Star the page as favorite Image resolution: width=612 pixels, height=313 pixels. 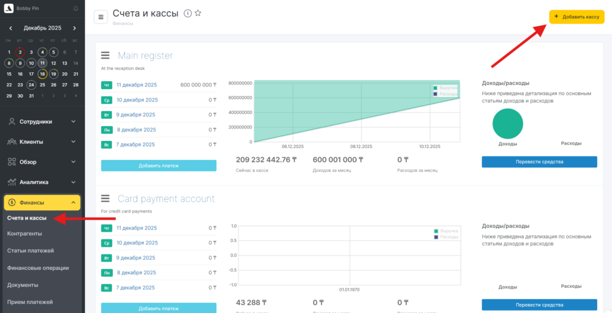(198, 14)
